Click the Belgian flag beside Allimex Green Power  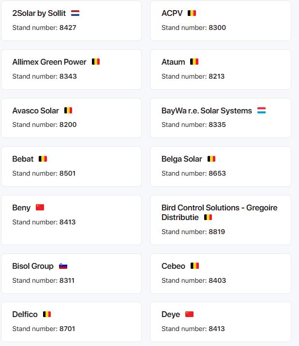96,62
